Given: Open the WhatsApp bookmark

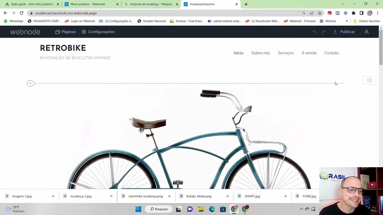Looking at the screenshot, I should click(x=13, y=21).
